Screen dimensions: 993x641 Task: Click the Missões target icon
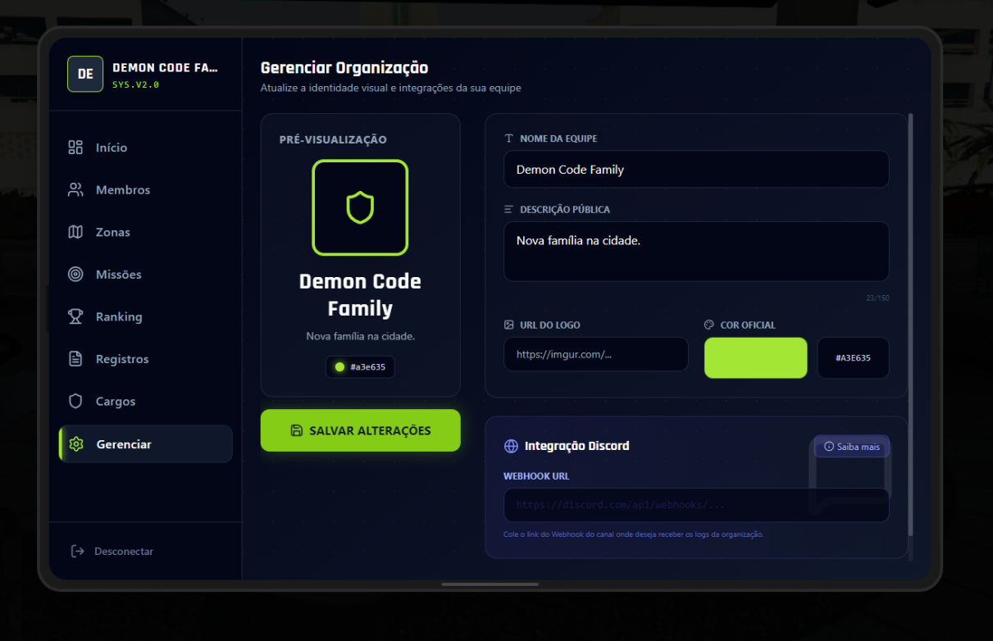75,275
